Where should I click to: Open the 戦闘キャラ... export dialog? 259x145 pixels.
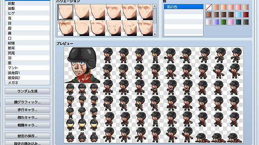(x=27, y=125)
